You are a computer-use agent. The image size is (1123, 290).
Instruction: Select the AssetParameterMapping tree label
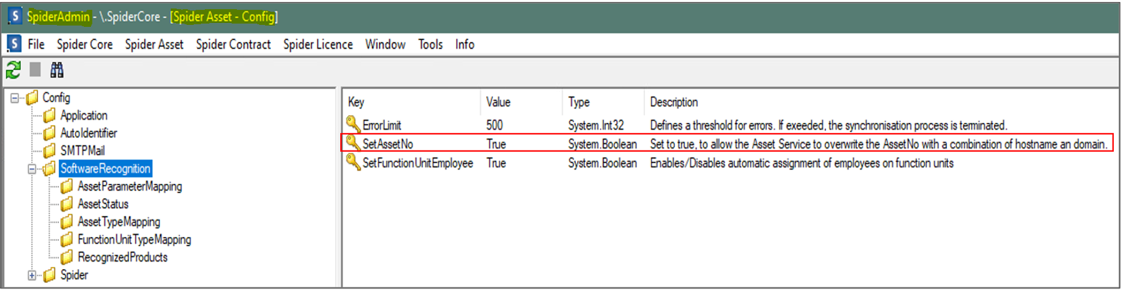point(130,186)
